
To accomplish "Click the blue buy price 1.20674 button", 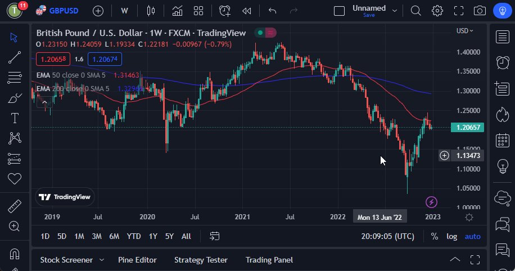I will pos(105,59).
